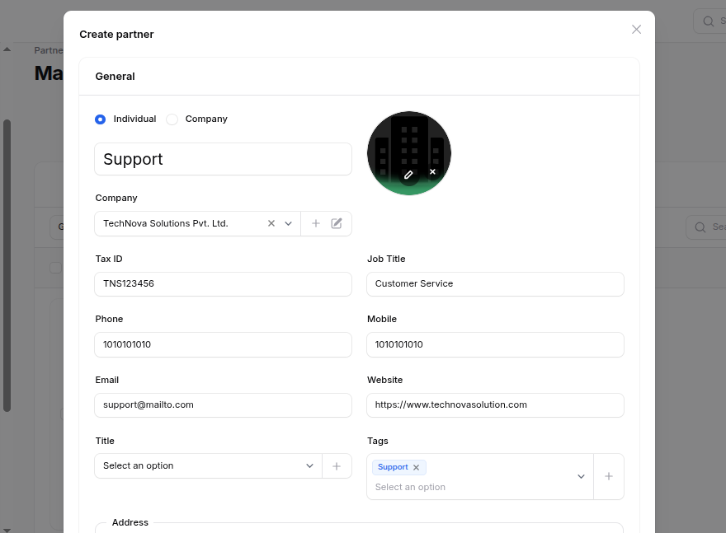The image size is (726, 533).
Task: Click the Tax ID field TNS123456
Action: click(224, 284)
